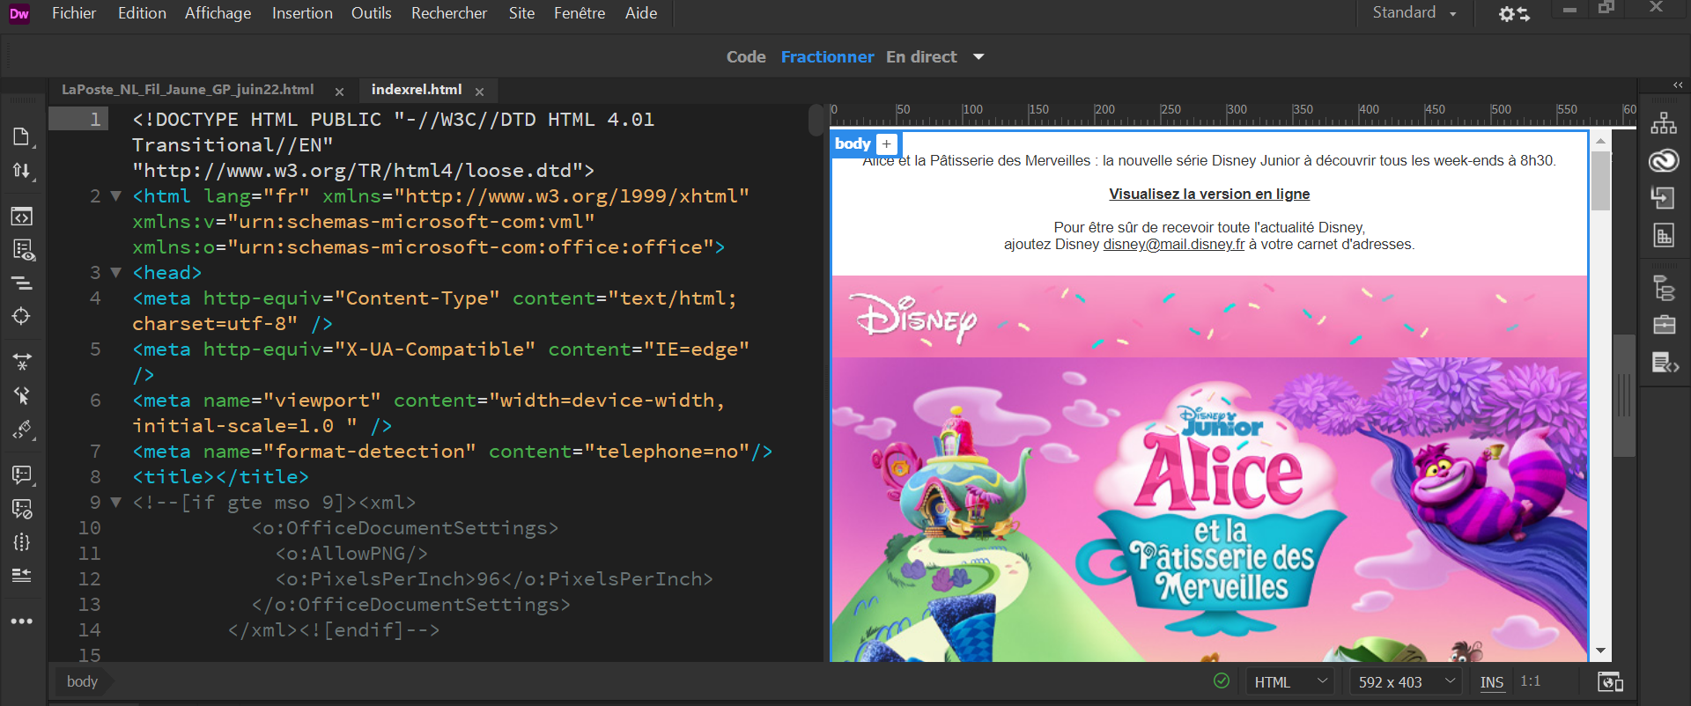
Task: Switch to LaPoste_NL_Fil_Jaune_GP_juin22.html tab
Action: 188,90
